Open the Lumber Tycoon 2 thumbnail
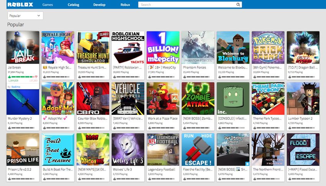 point(303,98)
